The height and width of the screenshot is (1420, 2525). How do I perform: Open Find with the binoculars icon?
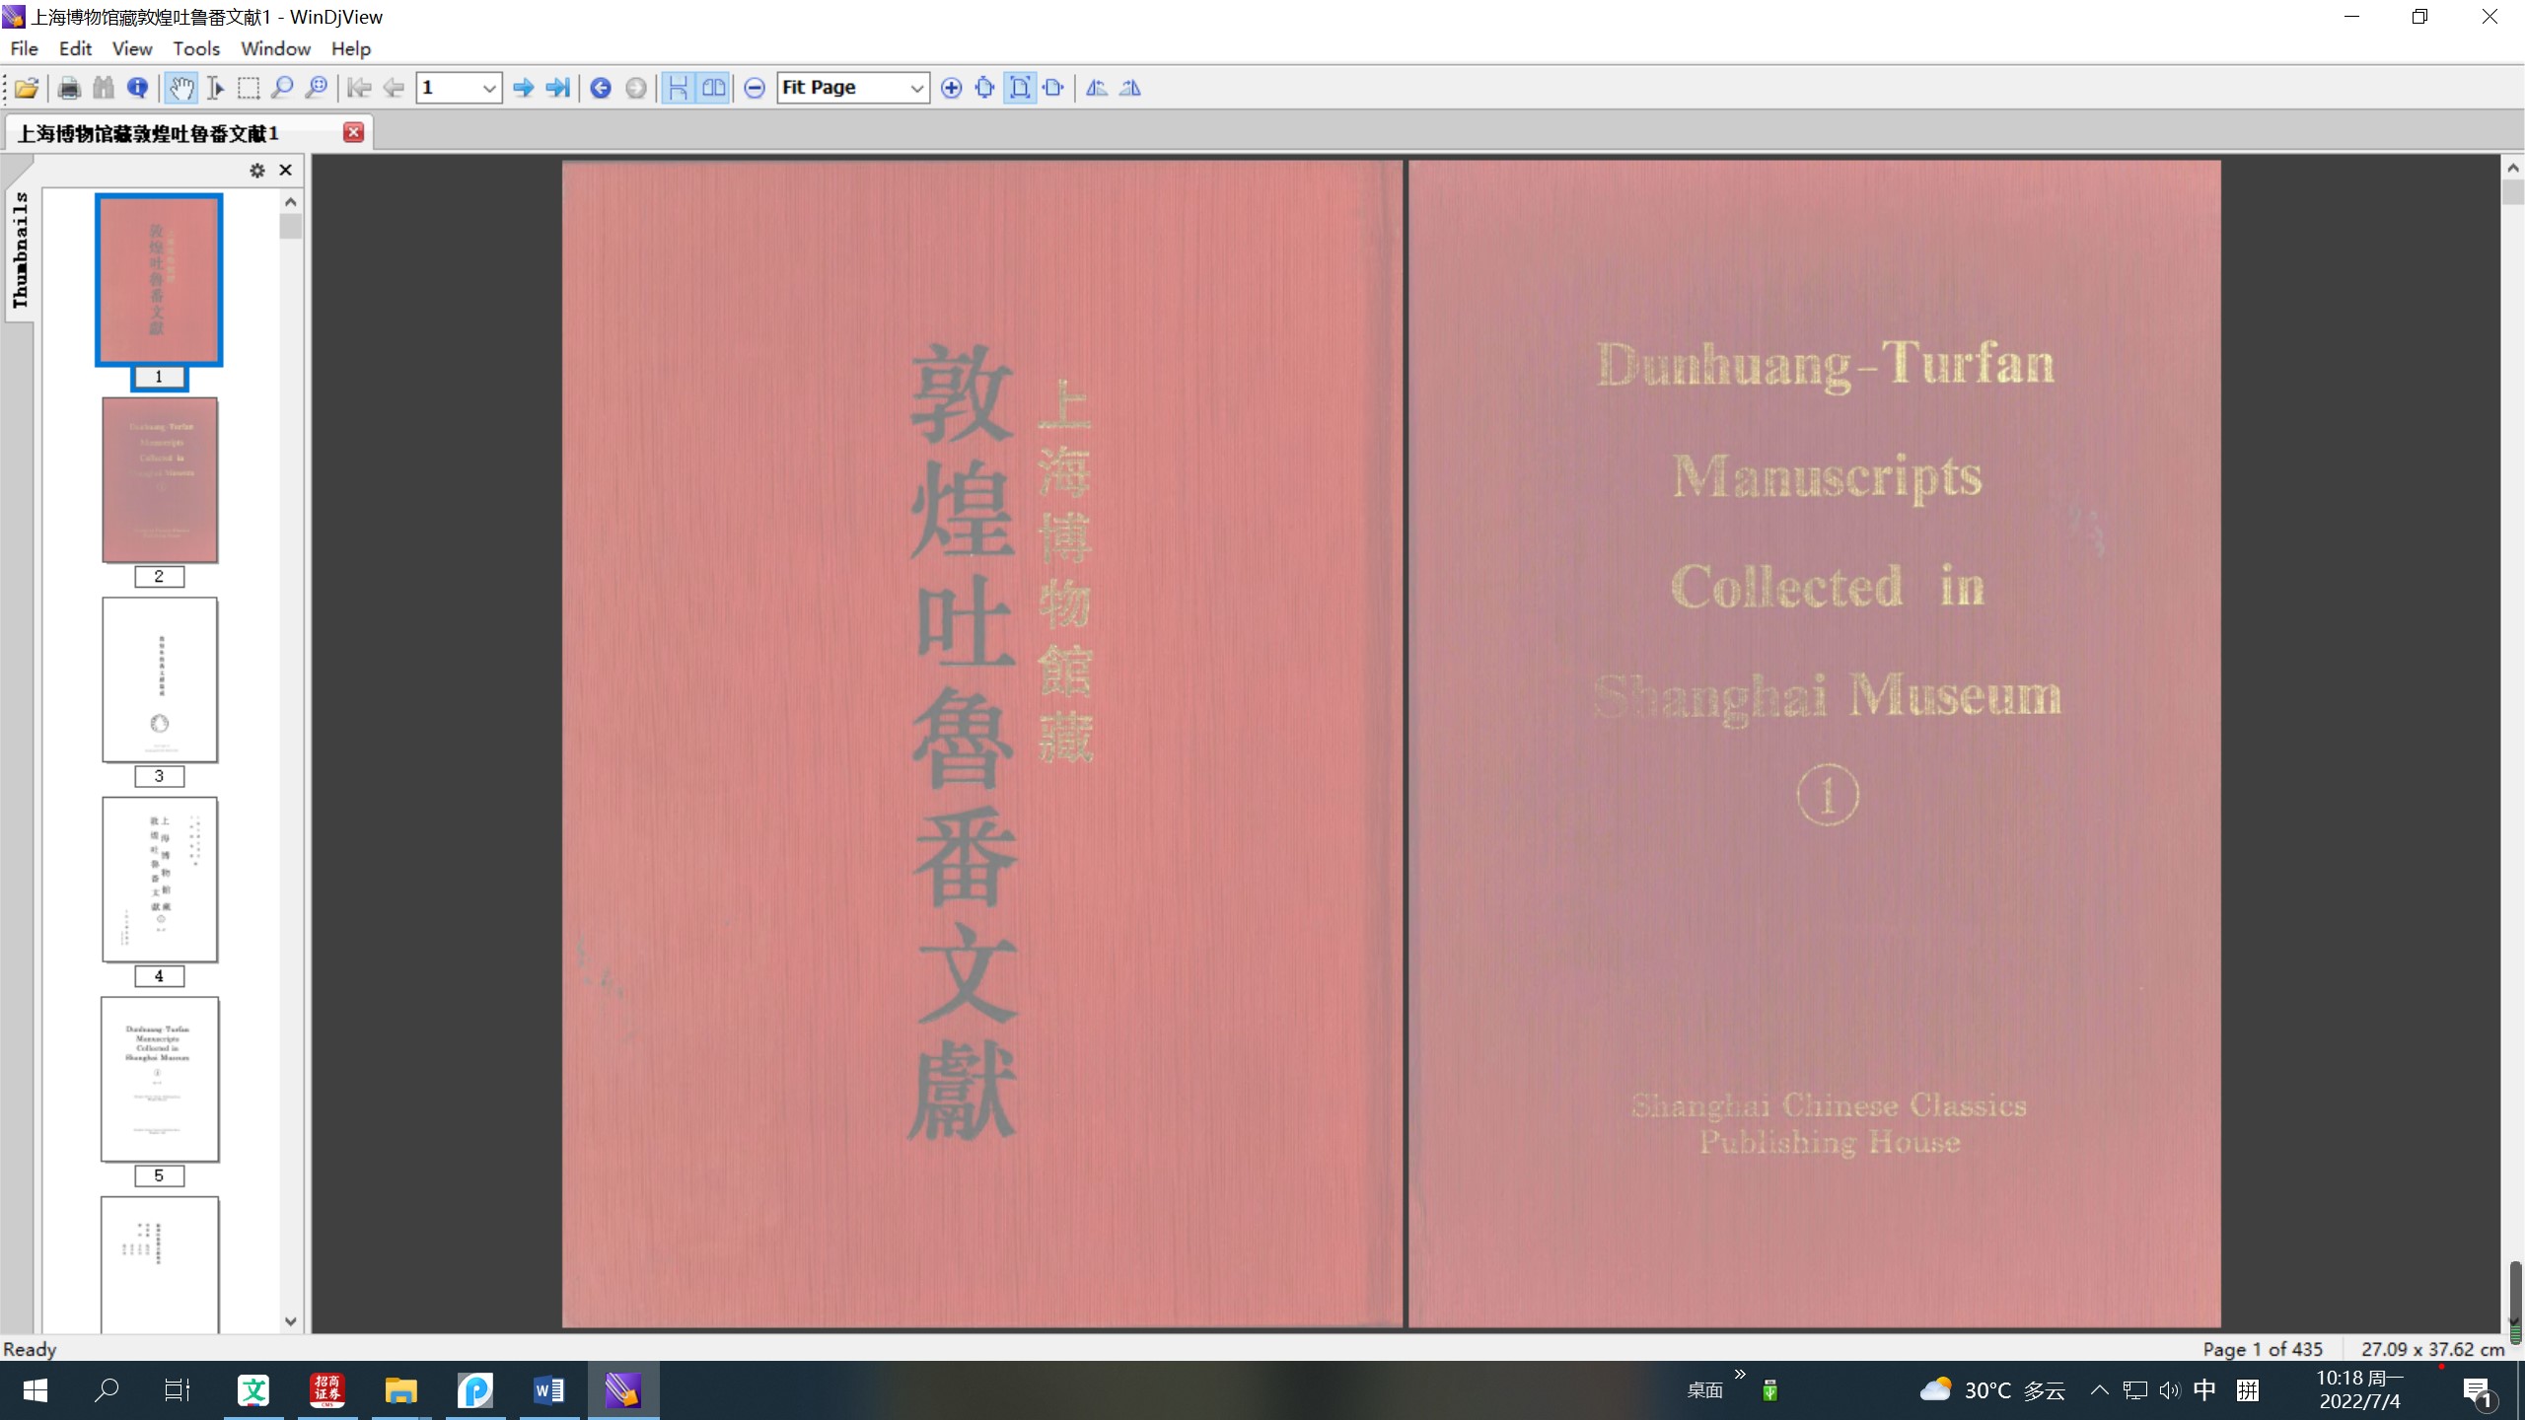pyautogui.click(x=104, y=88)
